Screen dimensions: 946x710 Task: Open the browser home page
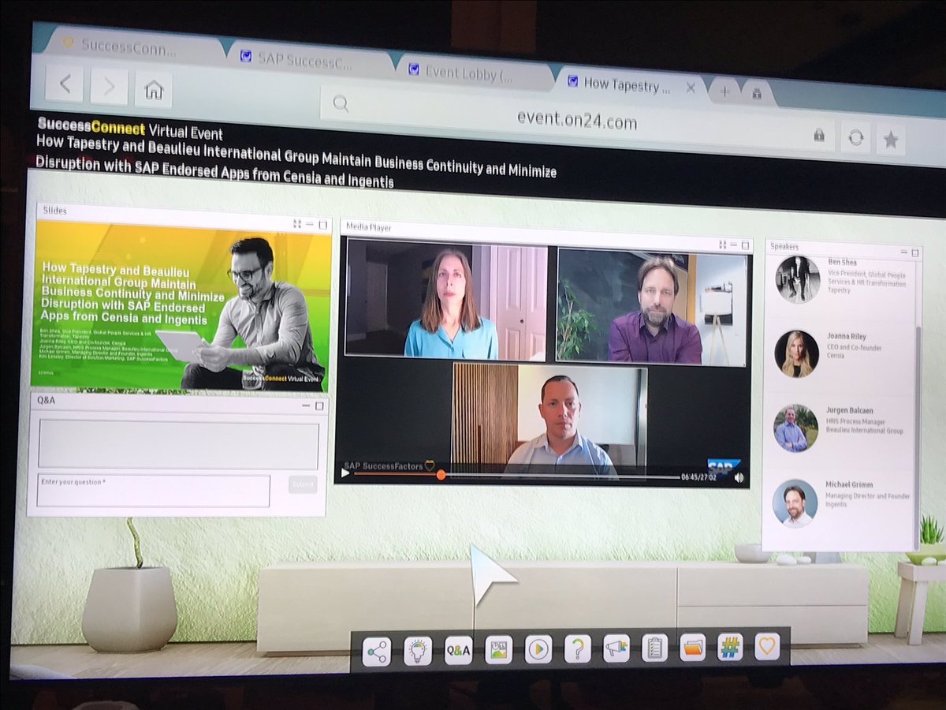[154, 90]
